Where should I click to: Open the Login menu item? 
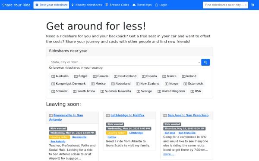click(x=161, y=5)
